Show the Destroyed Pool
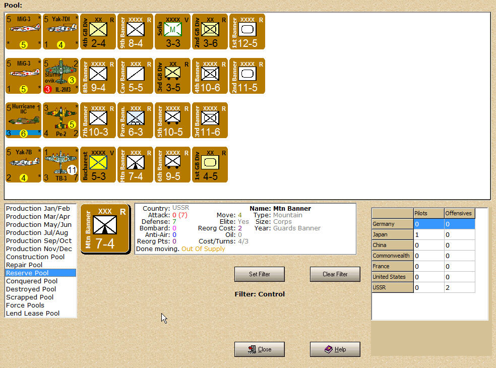496x368 pixels. click(x=40, y=289)
